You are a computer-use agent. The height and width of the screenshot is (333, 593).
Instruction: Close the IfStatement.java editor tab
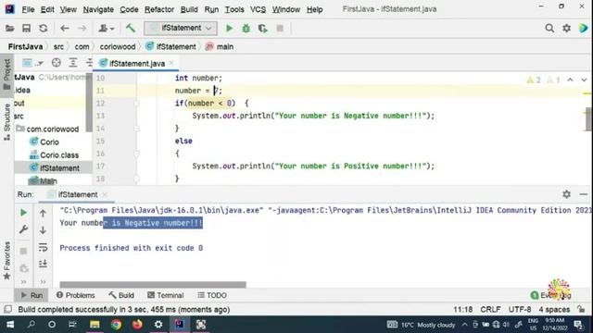[x=171, y=63]
